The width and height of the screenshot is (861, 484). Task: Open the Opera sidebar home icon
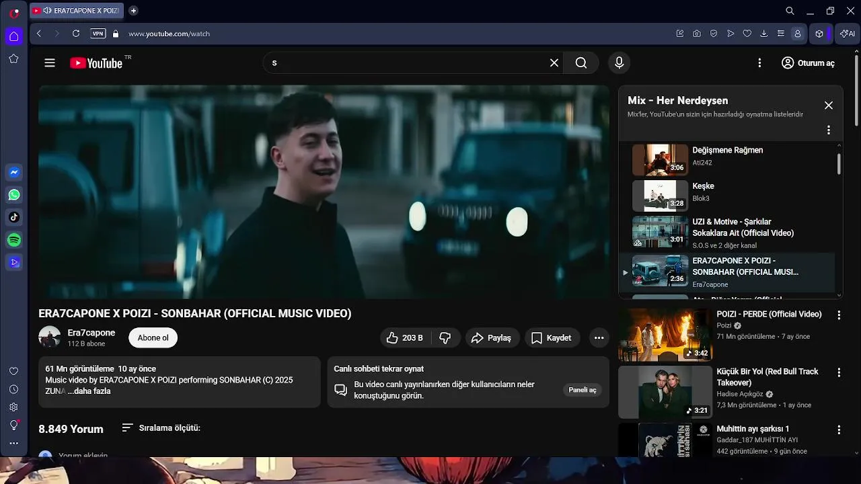[13, 36]
